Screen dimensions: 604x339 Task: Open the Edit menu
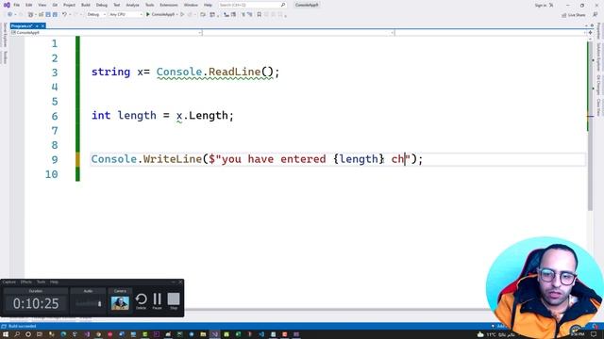(x=29, y=5)
